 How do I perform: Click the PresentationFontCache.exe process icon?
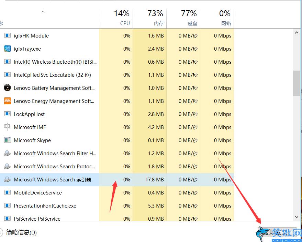[x=7, y=206]
